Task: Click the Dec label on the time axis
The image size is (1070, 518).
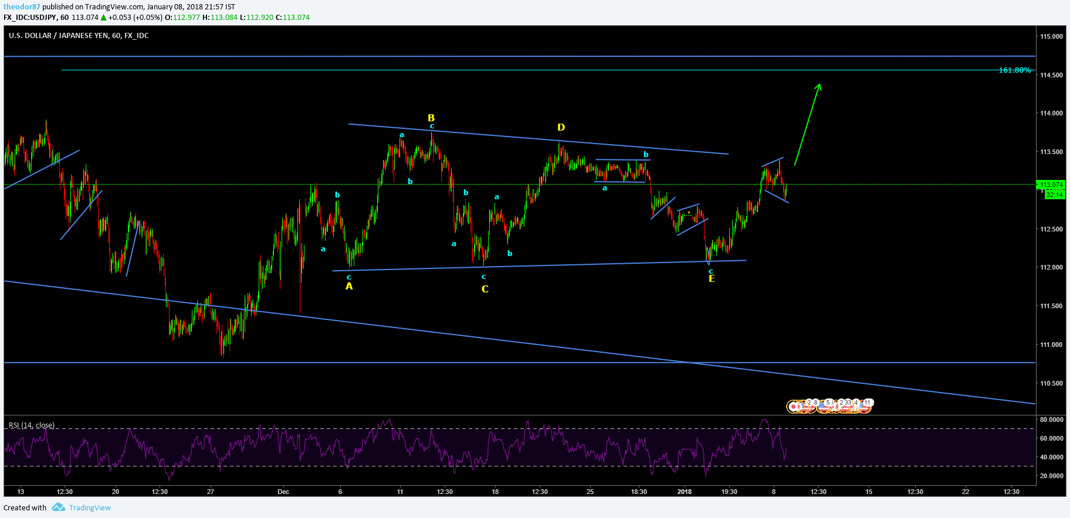Action: (x=283, y=492)
